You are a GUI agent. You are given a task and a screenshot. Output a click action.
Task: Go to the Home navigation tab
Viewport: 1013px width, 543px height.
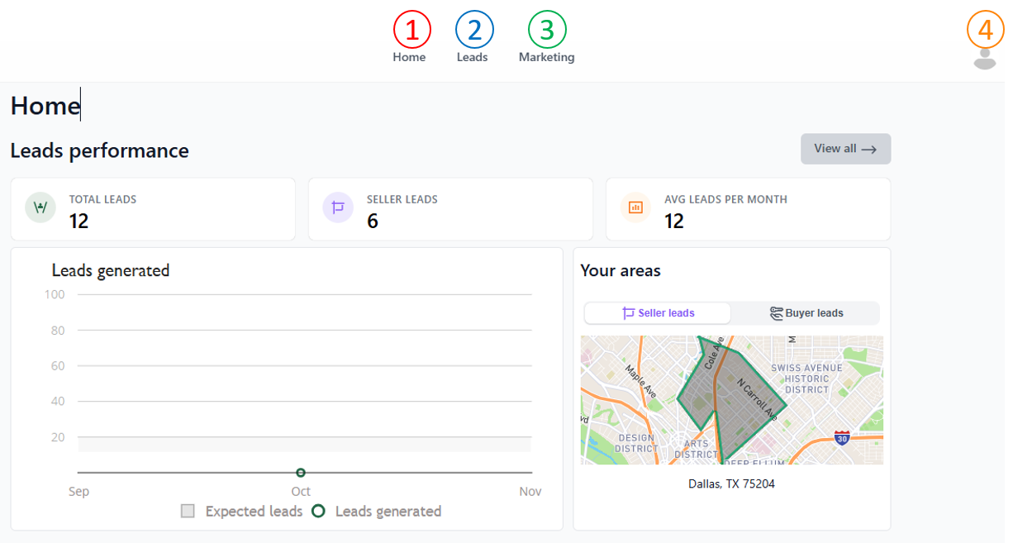409,58
